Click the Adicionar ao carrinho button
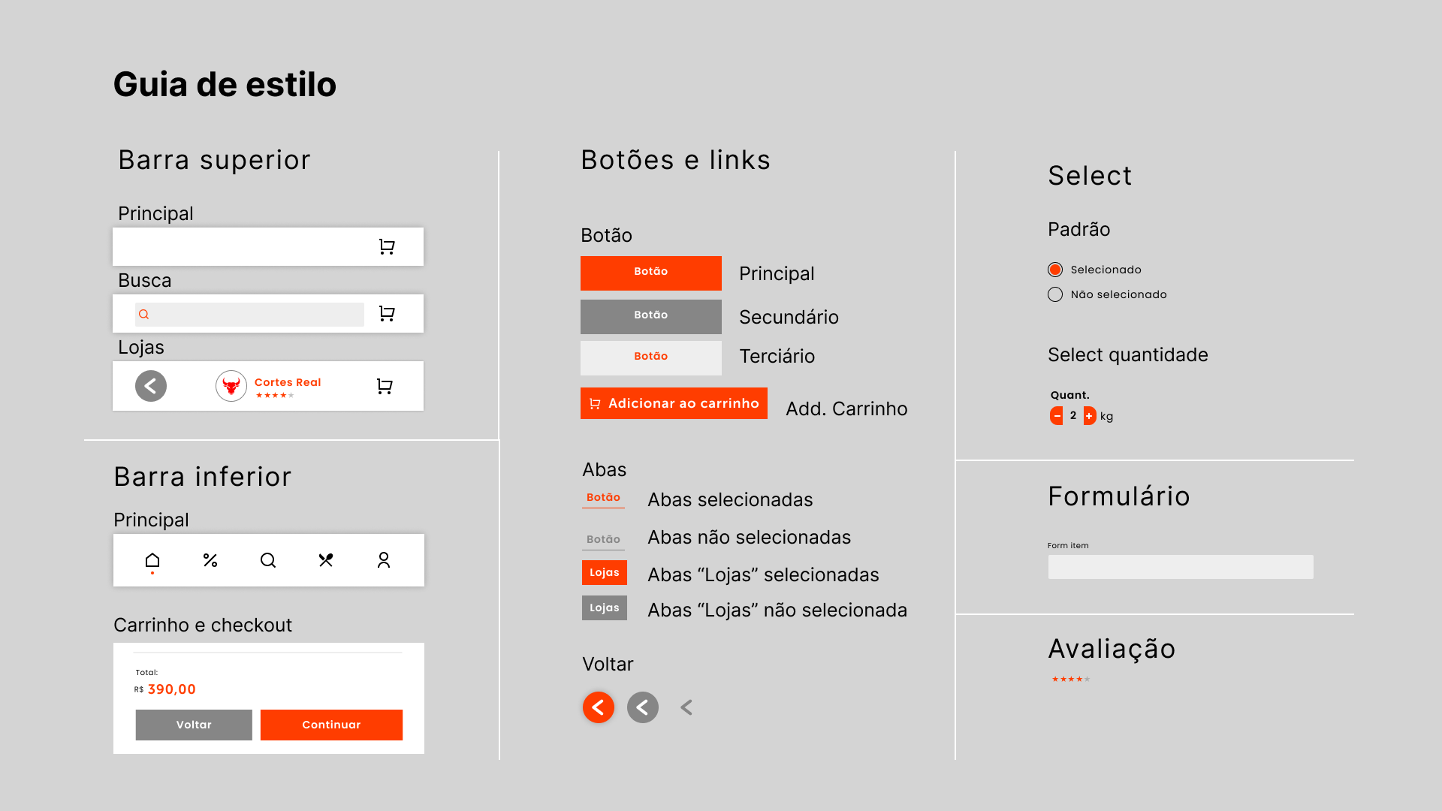 pyautogui.click(x=674, y=403)
